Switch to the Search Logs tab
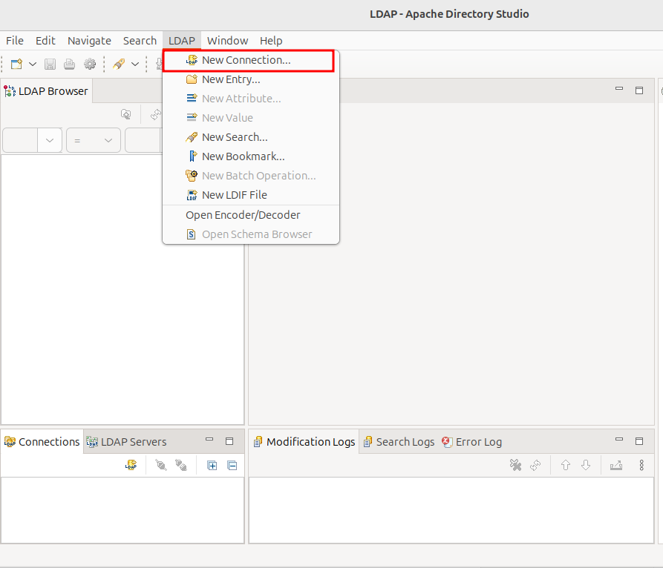 [x=398, y=442]
